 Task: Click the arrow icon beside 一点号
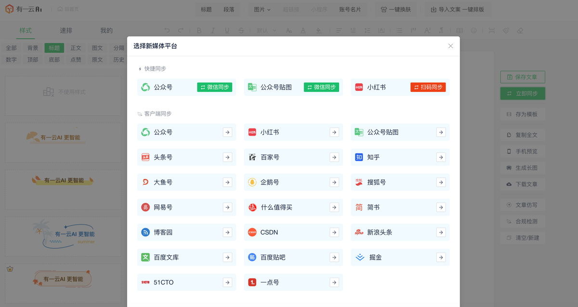(334, 282)
